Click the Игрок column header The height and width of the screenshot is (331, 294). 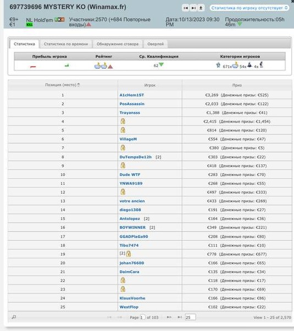[x=150, y=85]
